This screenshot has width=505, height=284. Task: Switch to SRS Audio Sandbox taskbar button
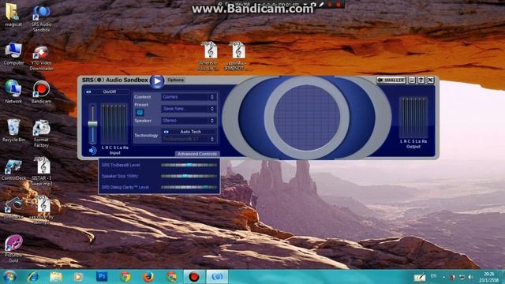click(217, 277)
